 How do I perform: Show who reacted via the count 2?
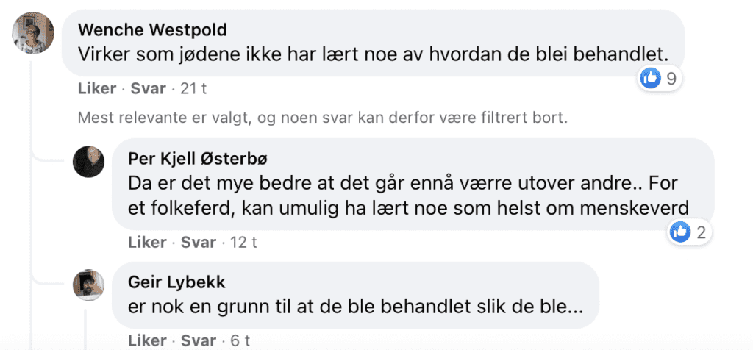click(701, 233)
